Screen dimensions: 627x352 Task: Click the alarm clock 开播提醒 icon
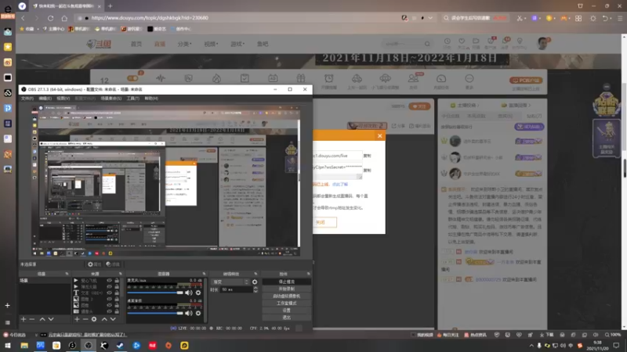pos(328,81)
